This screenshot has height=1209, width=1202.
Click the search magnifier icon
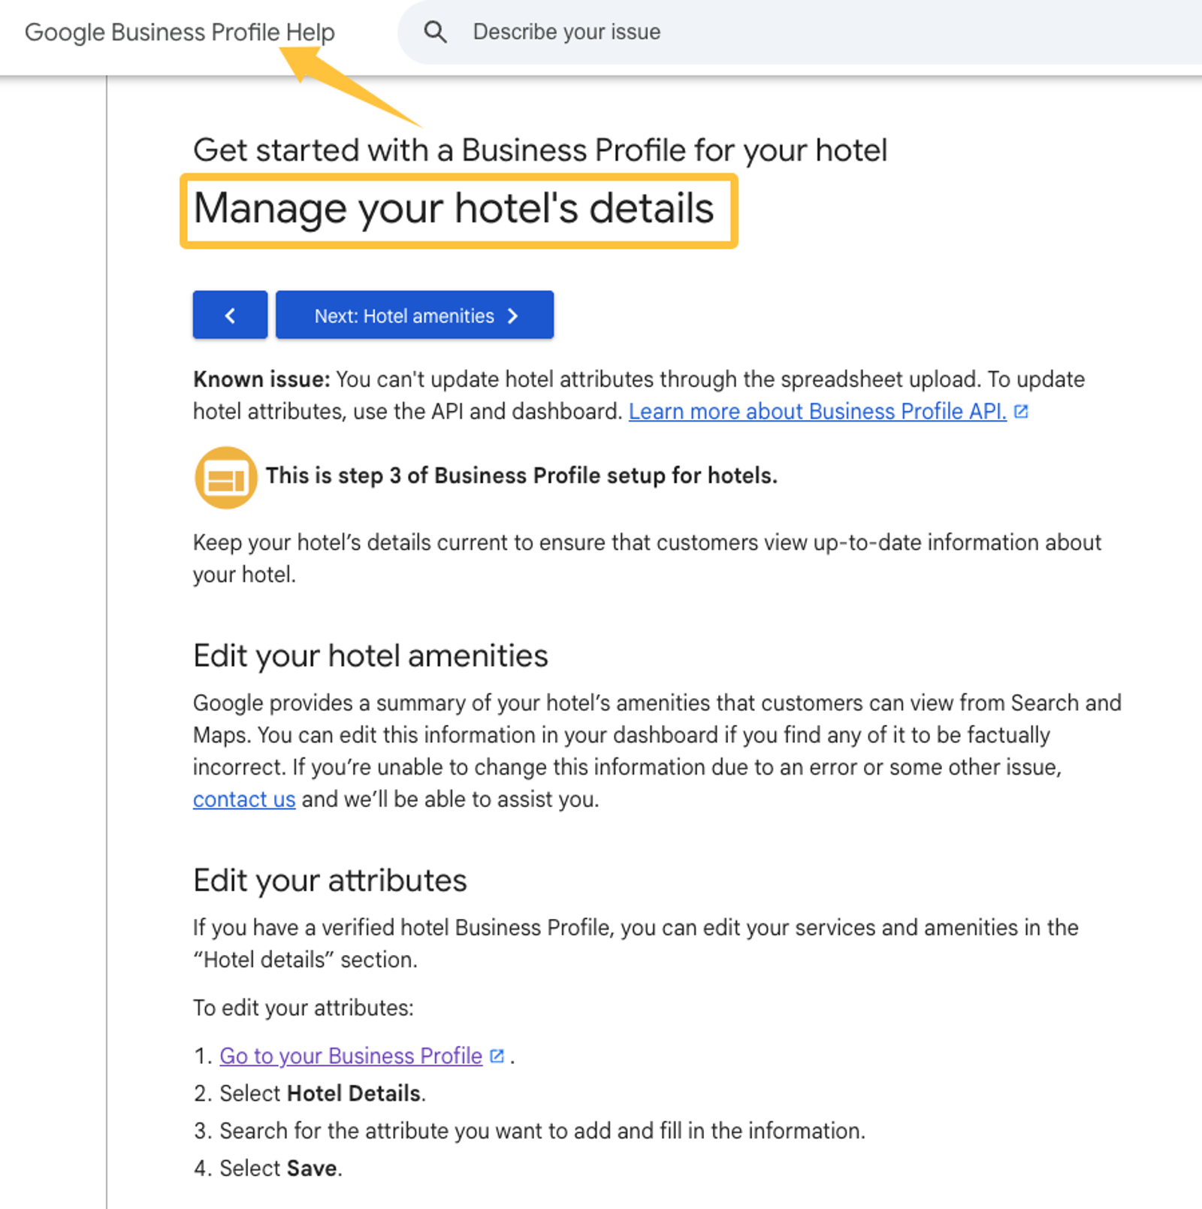[435, 32]
